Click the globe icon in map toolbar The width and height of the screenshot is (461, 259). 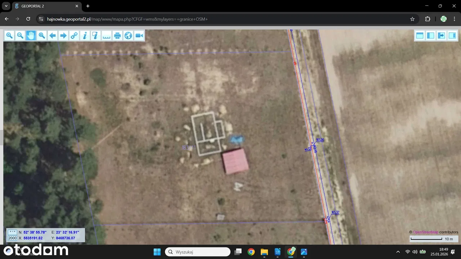(x=128, y=35)
